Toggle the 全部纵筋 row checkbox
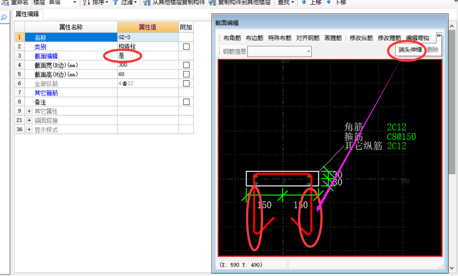The width and height of the screenshot is (458, 276). point(186,84)
